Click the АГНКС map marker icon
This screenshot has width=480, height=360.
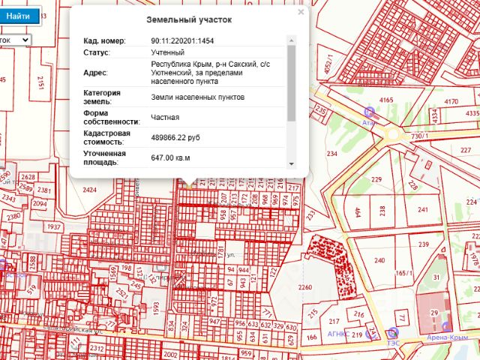(371, 334)
